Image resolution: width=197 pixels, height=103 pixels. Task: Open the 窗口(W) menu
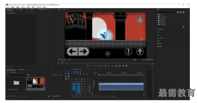coord(39,7)
